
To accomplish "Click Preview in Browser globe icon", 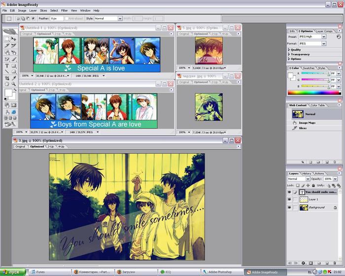I will click(x=14, y=112).
